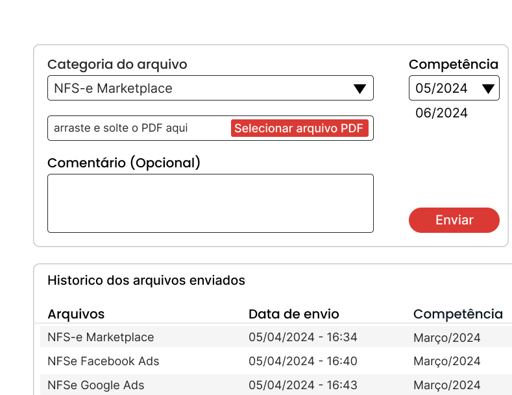Image resolution: width=512 pixels, height=395 pixels.
Task: Click the Historico dos arquivos enviados heading
Action: pos(146,280)
